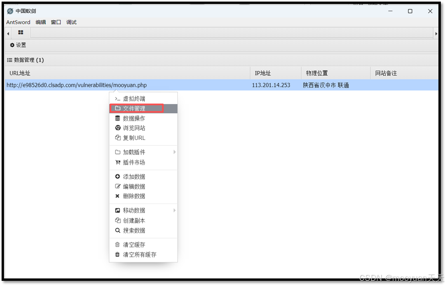This screenshot has width=446, height=286.
Task: Click the trash icon beside 清空缓存
Action: pos(117,245)
